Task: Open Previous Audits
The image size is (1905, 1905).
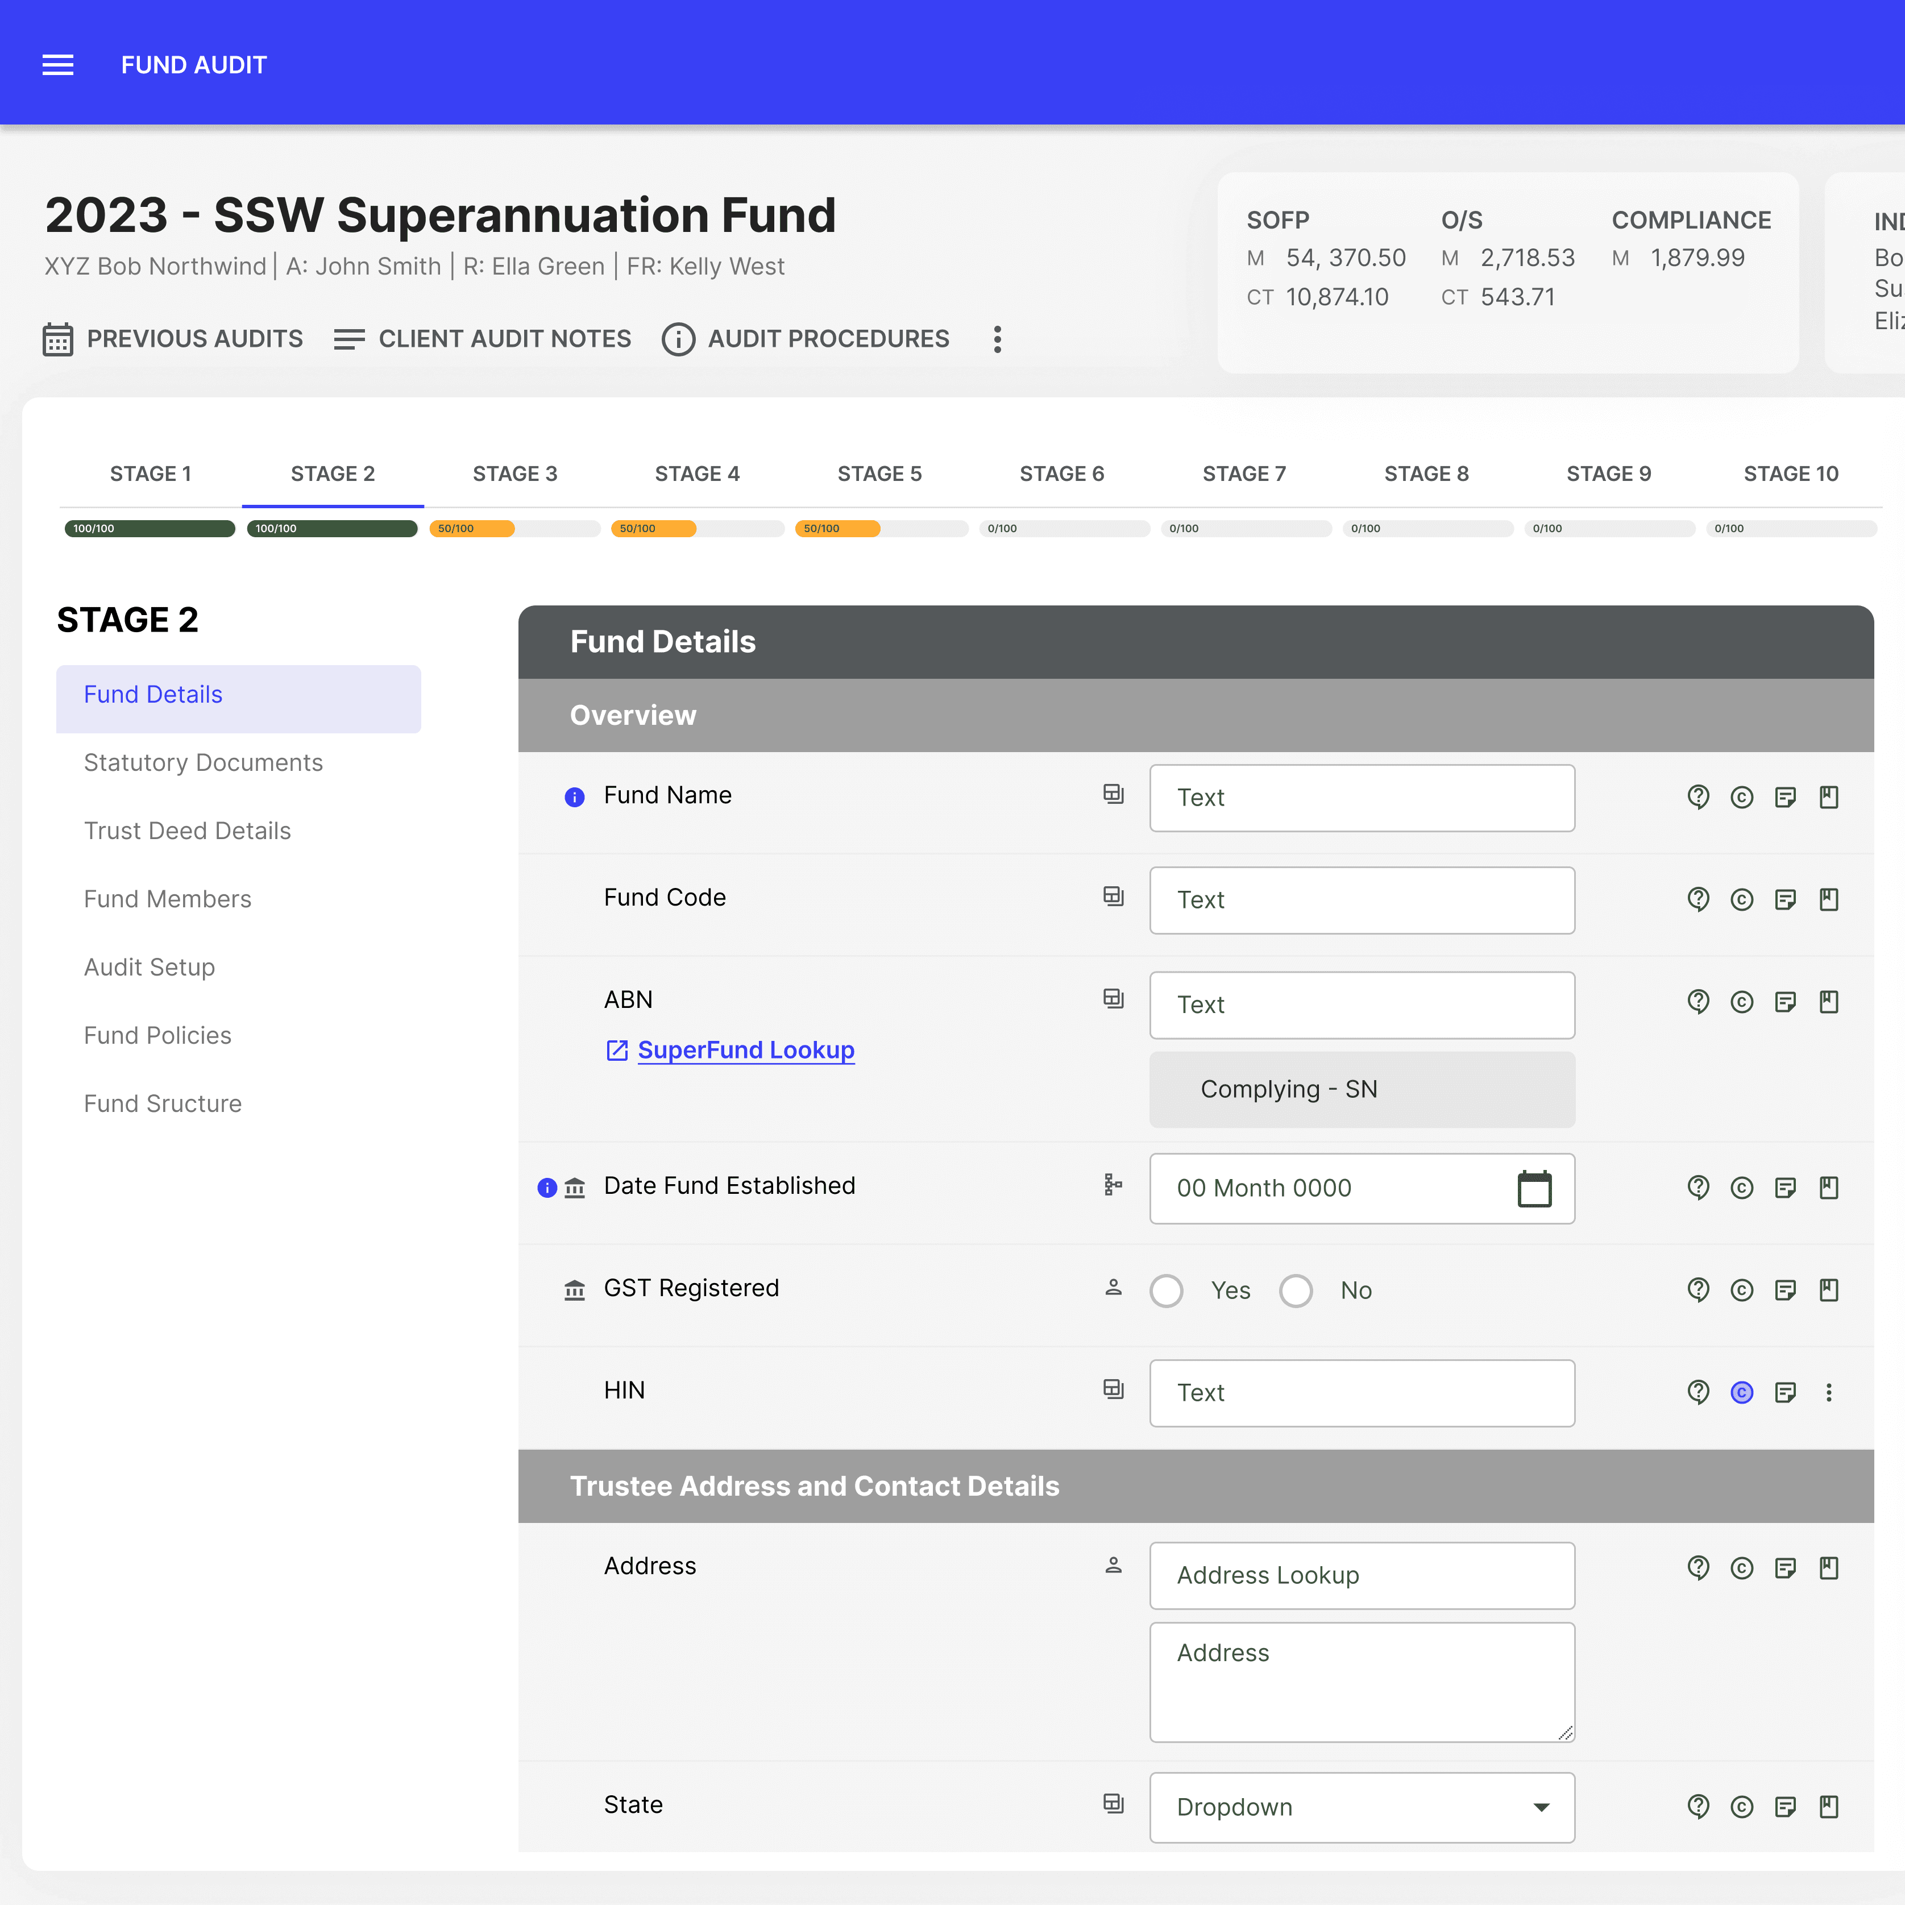Action: coord(173,339)
